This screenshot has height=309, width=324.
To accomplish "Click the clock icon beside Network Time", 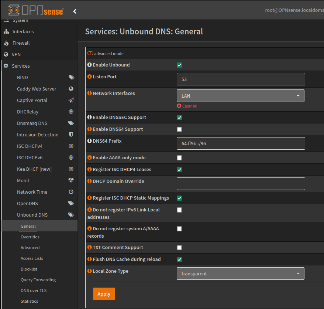I will 71,192.
